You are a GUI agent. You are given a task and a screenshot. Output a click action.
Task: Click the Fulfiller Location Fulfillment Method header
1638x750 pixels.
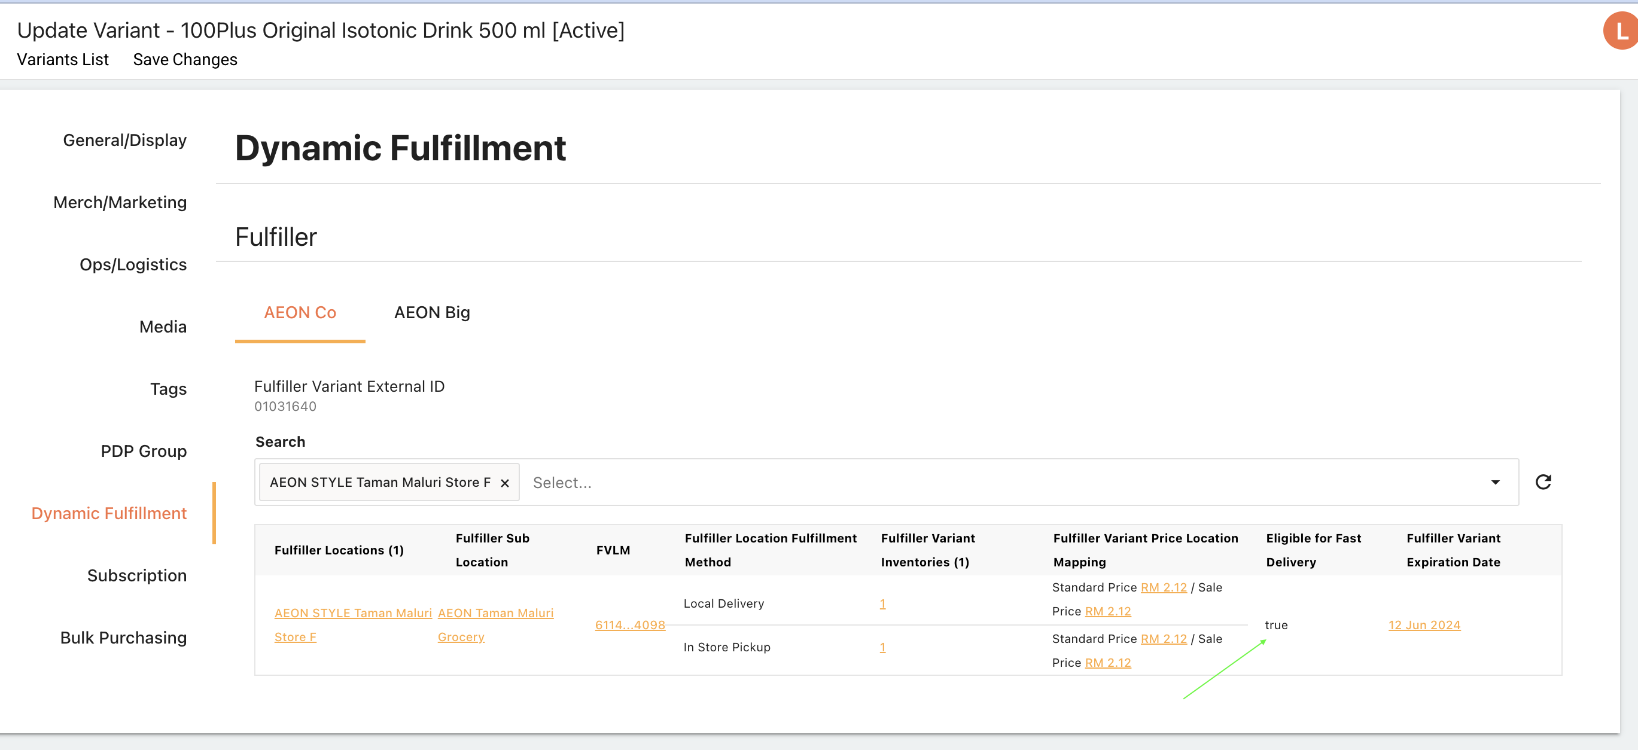coord(771,550)
